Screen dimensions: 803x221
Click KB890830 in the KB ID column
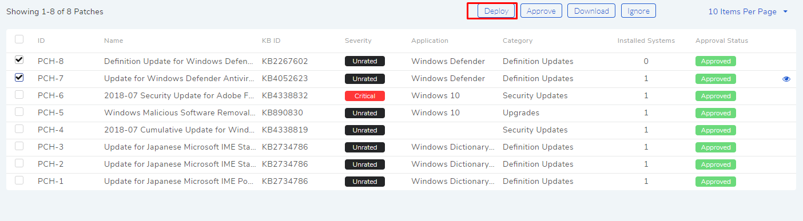pos(283,112)
